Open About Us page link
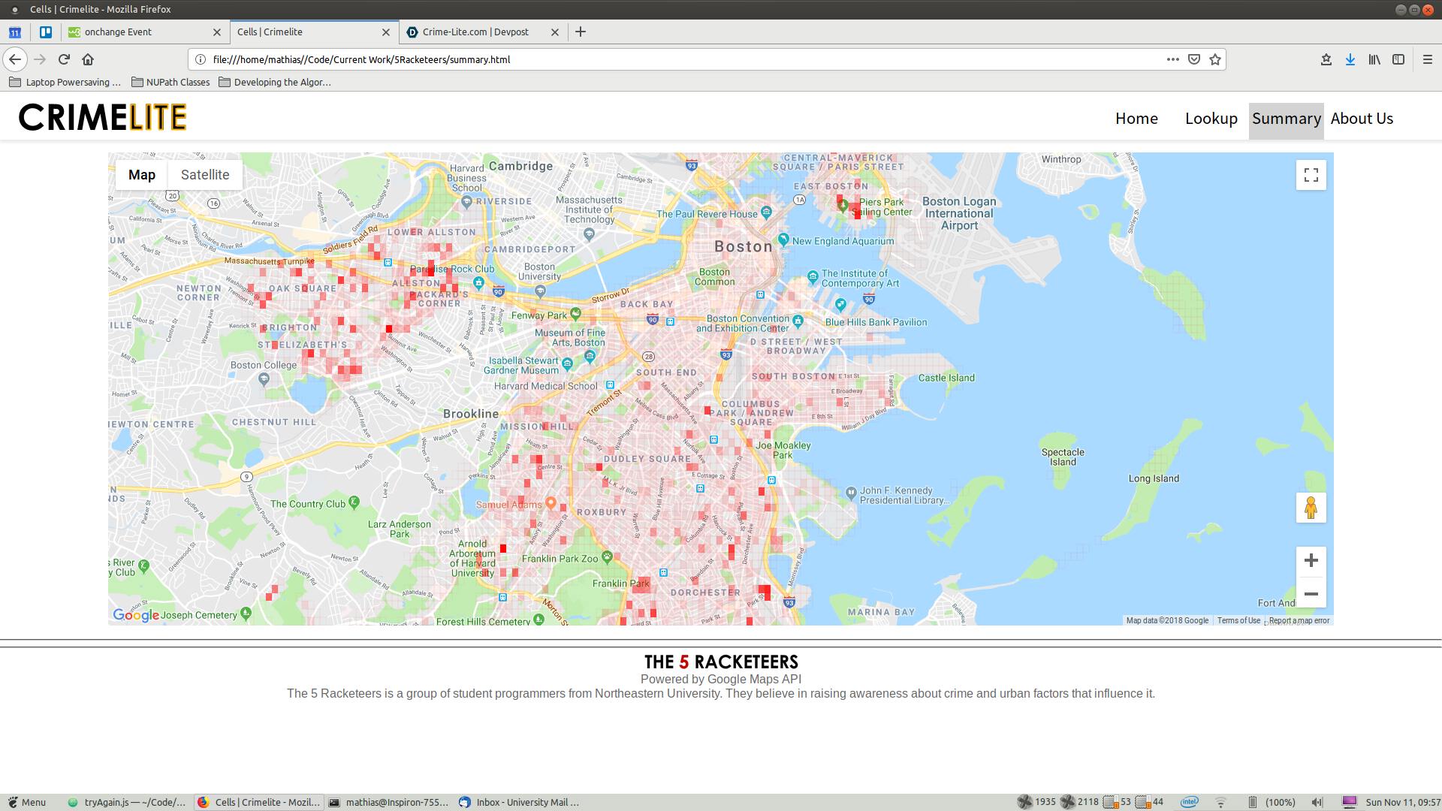Screen dimensions: 1442x811 pos(1361,119)
